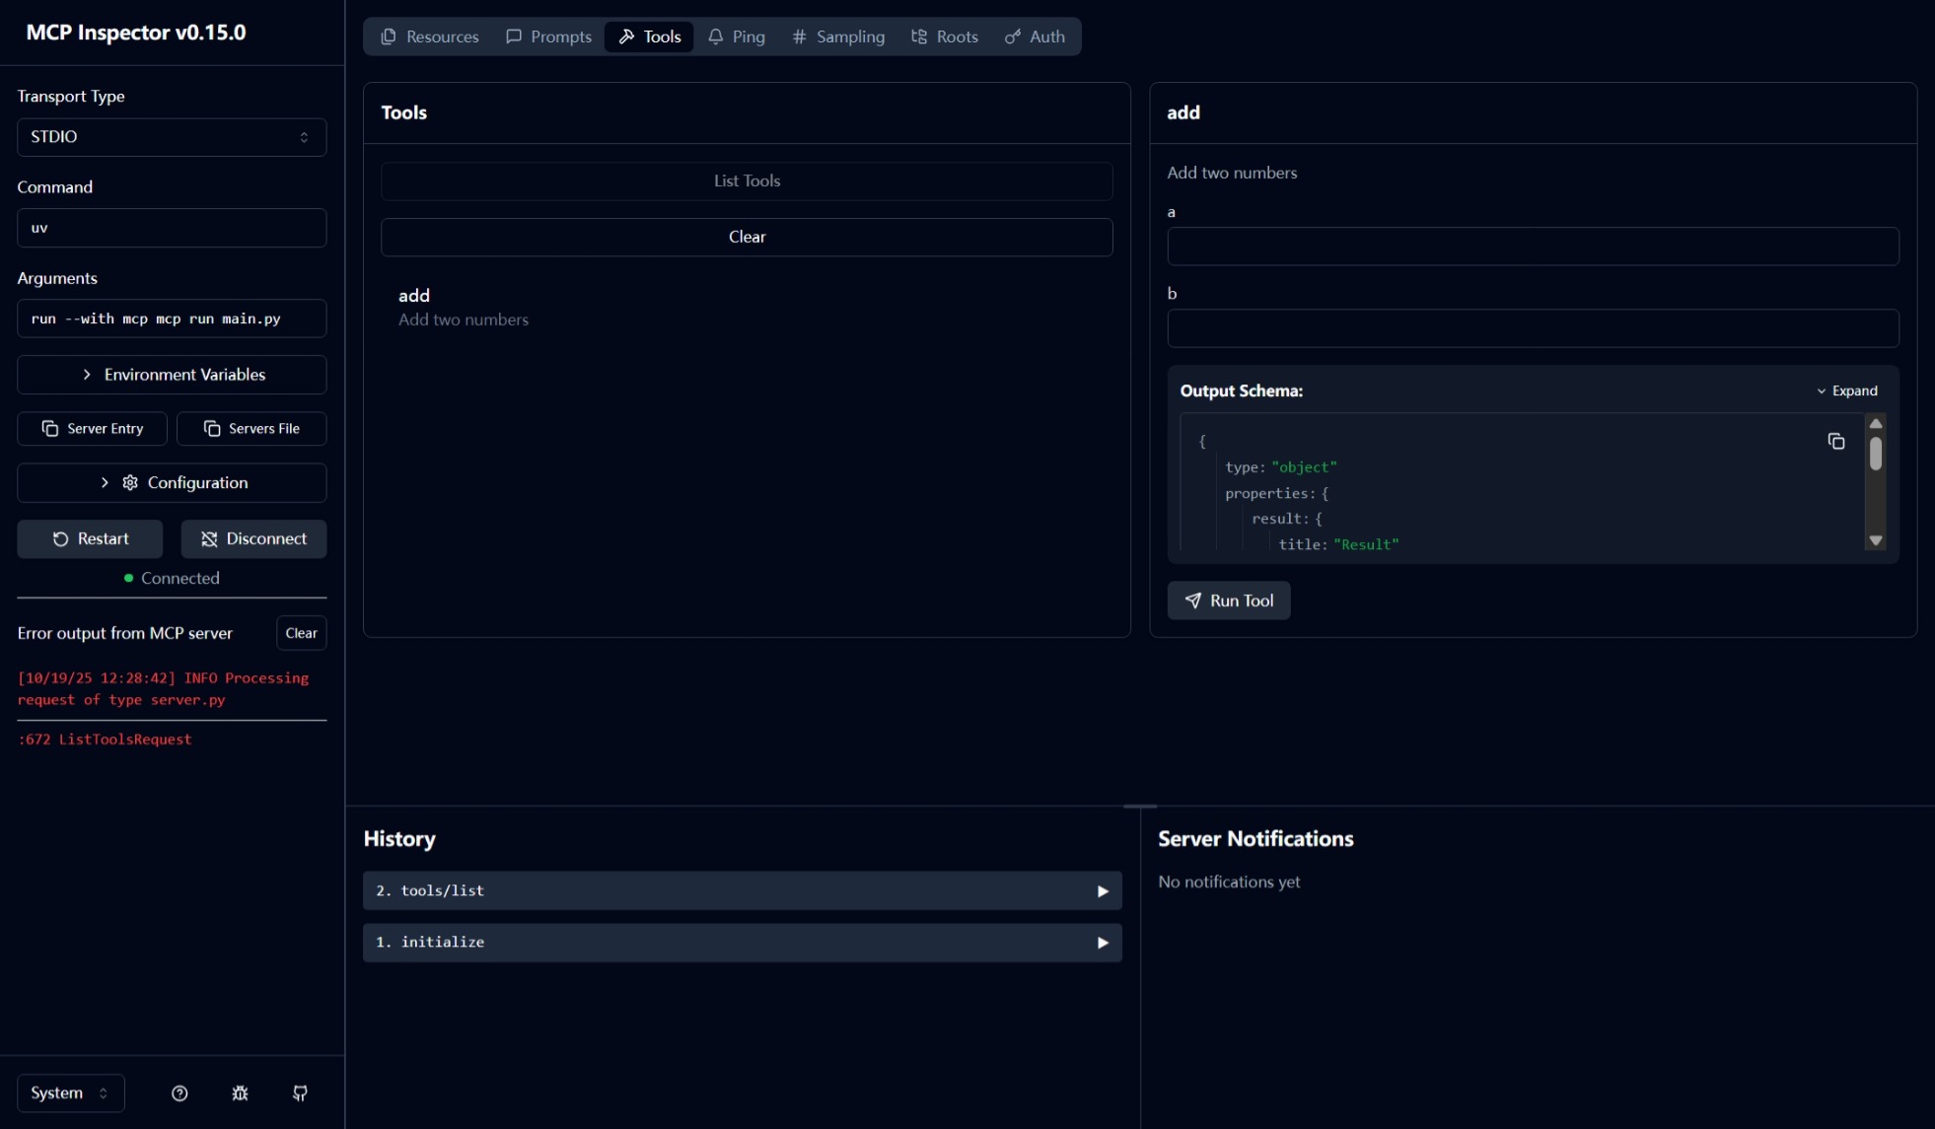The width and height of the screenshot is (1935, 1129).
Task: Open the System theme dropdown
Action: (70, 1093)
